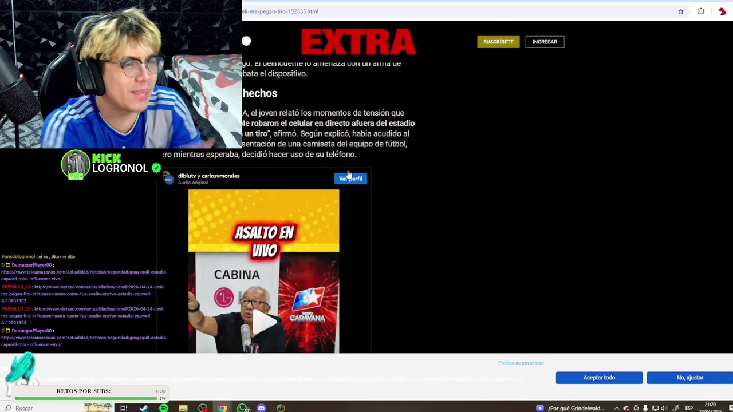
Task: Click the Ver perfil button
Action: coord(350,179)
